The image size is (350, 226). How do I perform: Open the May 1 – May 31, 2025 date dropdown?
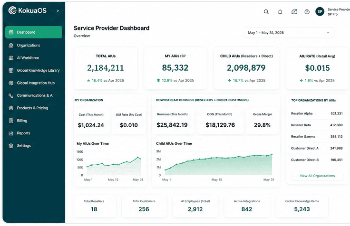tap(289, 33)
